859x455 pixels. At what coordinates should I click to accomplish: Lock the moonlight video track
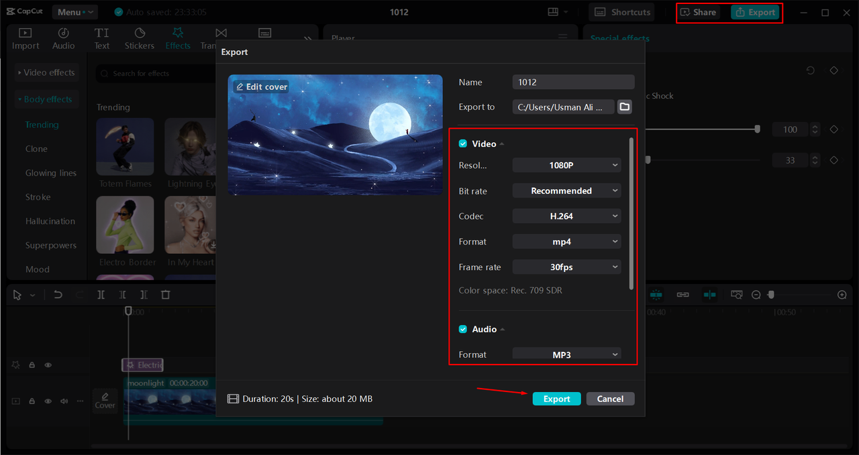point(32,401)
